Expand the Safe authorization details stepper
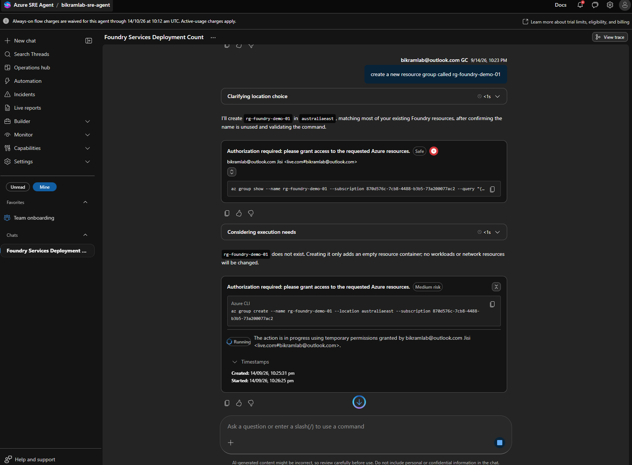 (x=232, y=172)
